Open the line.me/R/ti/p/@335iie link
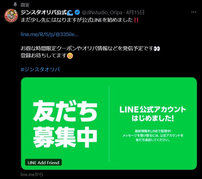The width and height of the screenshot is (202, 179). [50, 34]
